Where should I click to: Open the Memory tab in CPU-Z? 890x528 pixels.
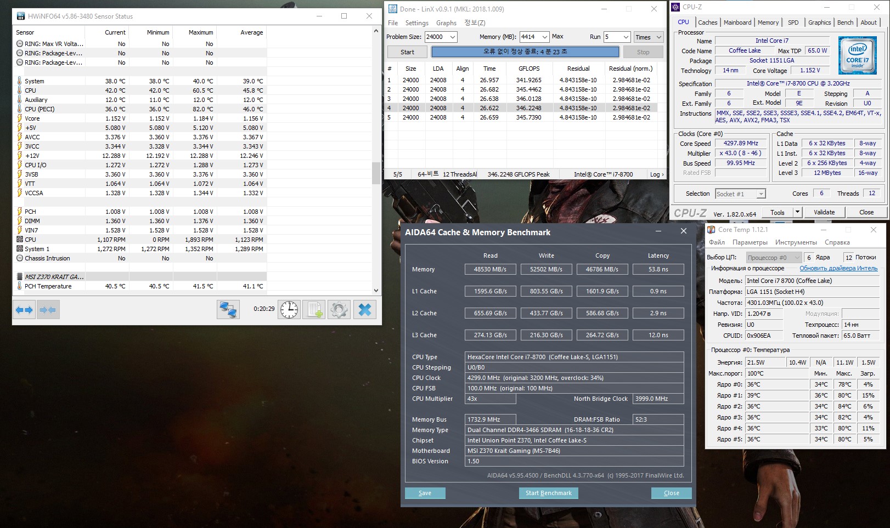pos(768,22)
